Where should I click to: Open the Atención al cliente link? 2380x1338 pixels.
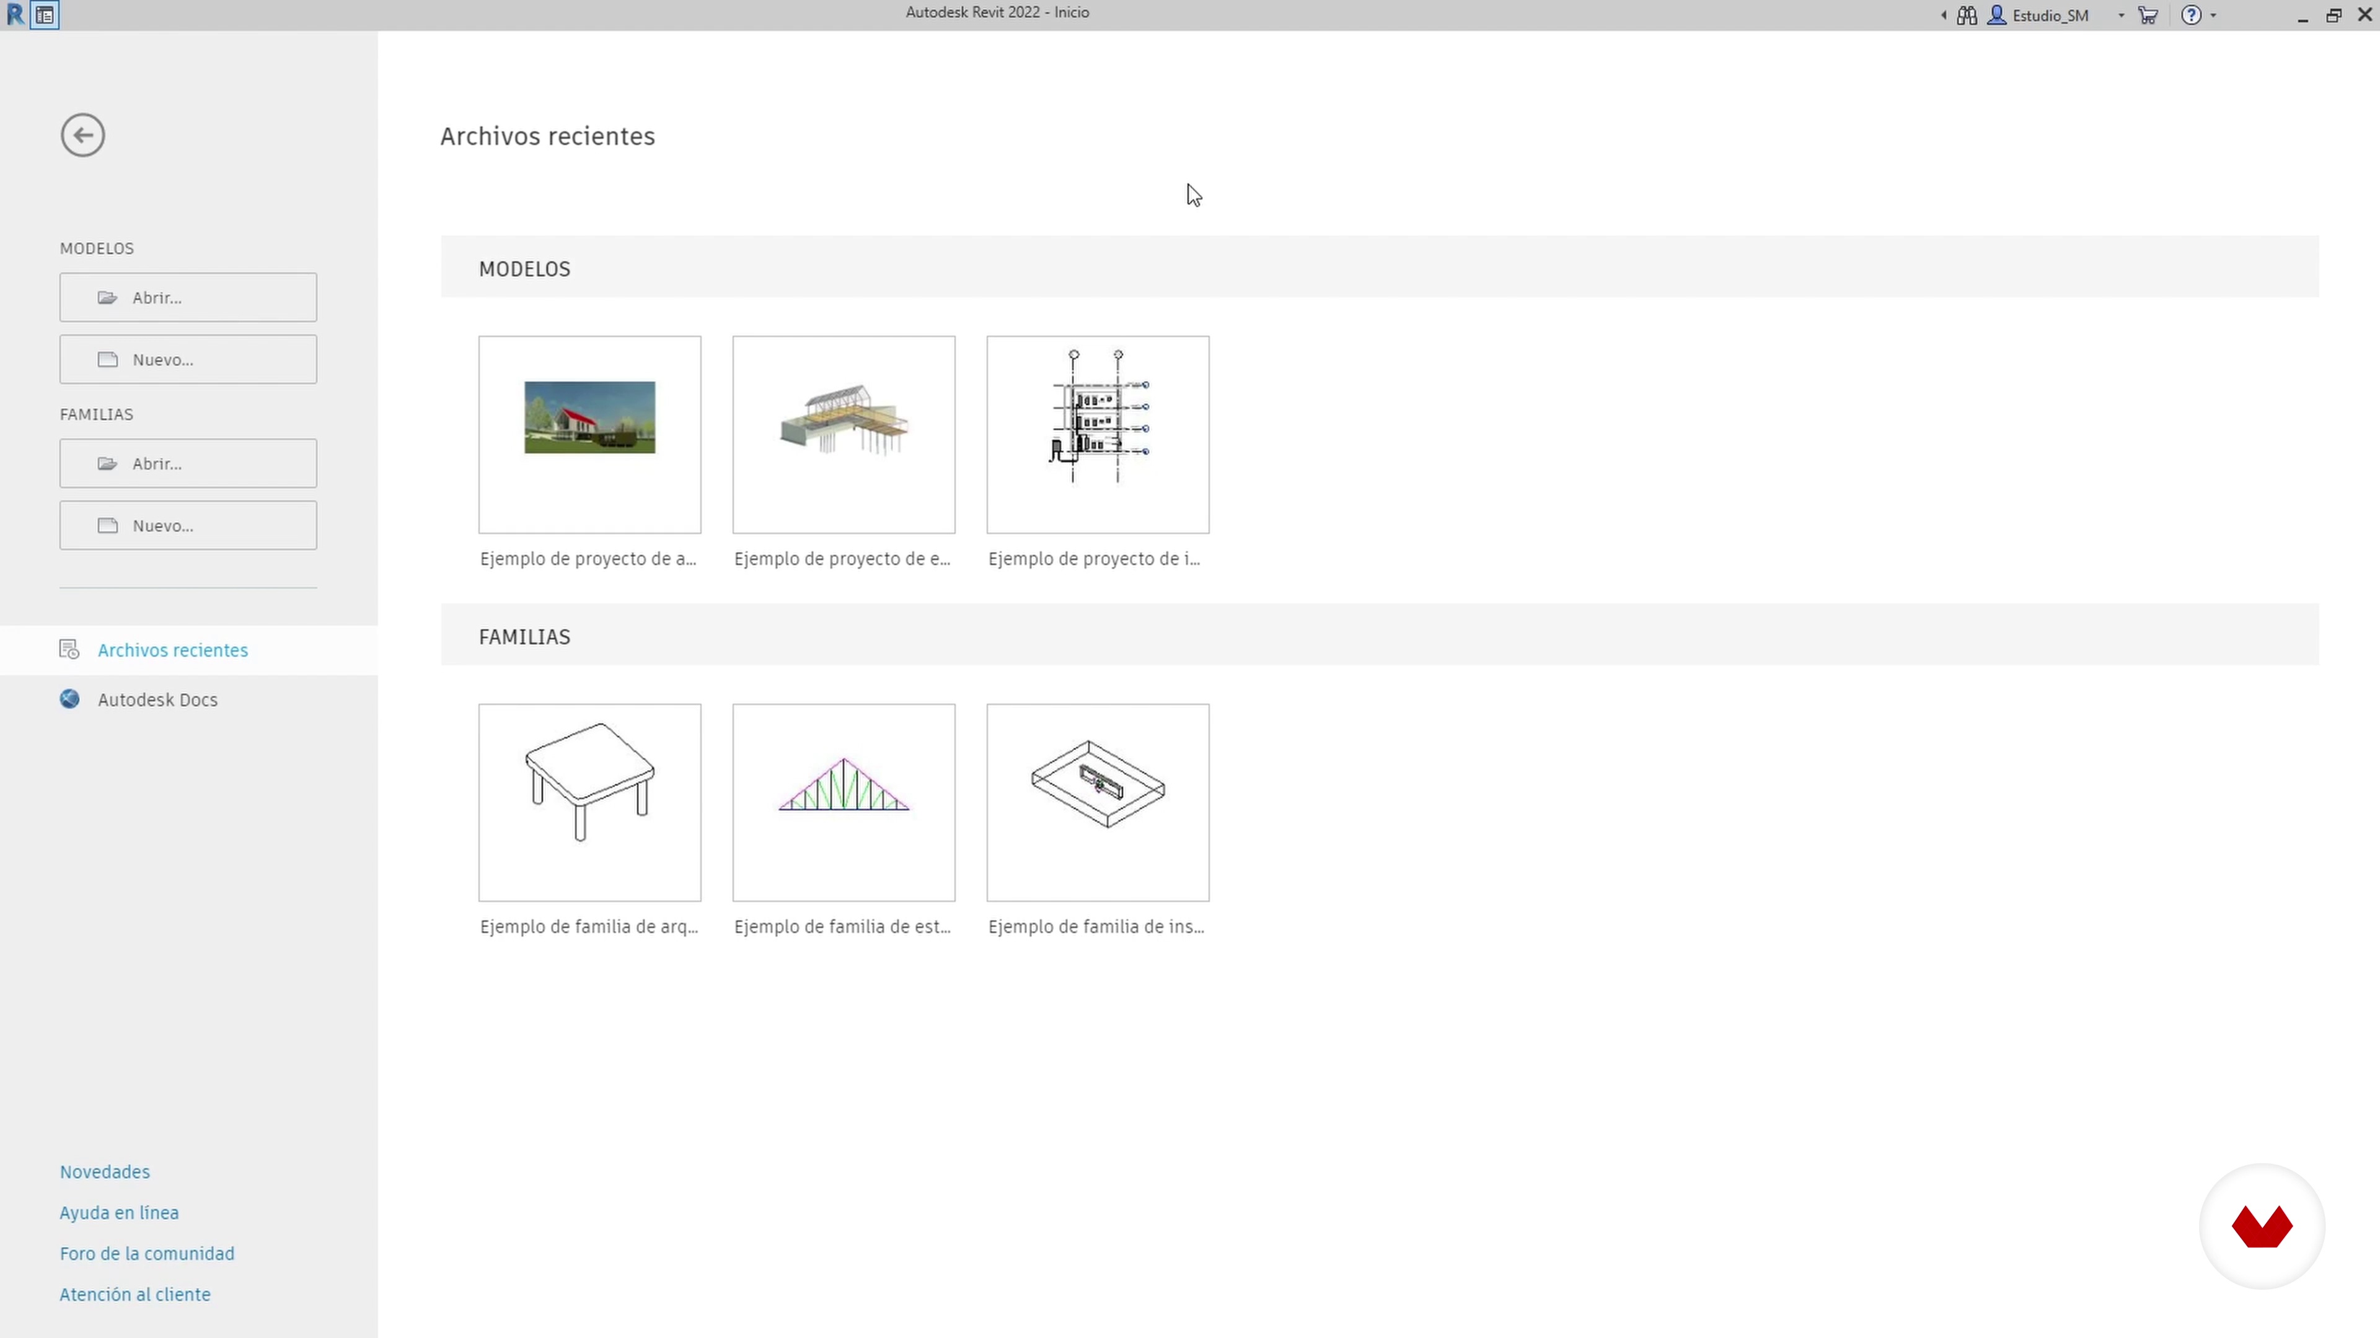[x=135, y=1293]
